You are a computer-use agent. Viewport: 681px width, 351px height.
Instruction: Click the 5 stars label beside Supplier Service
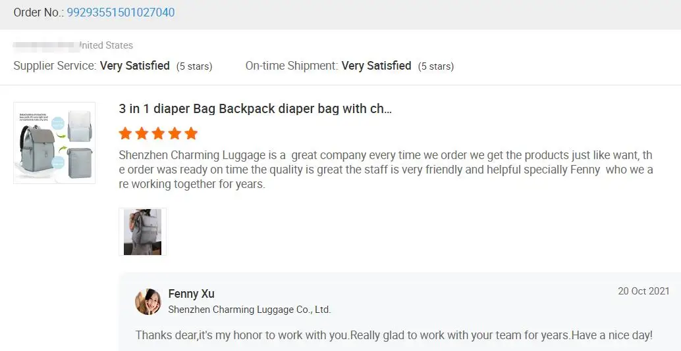pos(194,66)
